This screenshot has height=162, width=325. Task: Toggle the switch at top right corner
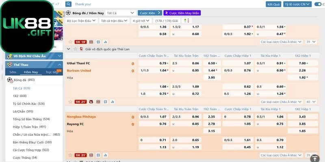point(319,4)
